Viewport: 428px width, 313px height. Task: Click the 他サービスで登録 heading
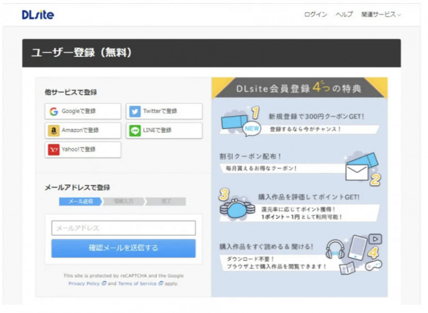click(71, 92)
